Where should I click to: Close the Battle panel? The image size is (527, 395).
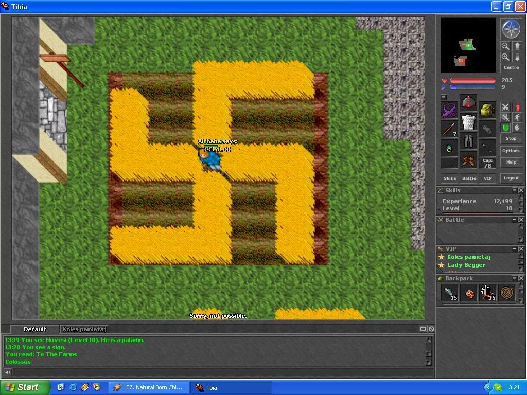521,219
